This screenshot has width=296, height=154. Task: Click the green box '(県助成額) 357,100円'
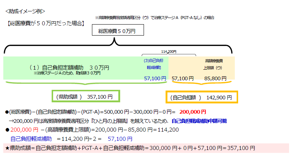click(x=86, y=96)
